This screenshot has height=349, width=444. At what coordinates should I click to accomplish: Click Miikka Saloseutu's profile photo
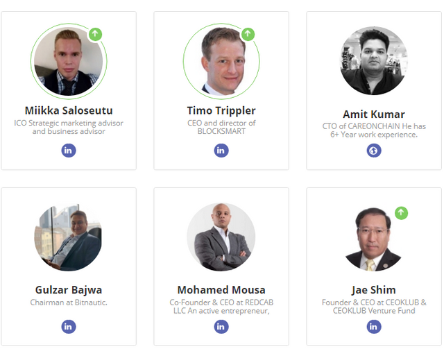(x=68, y=62)
